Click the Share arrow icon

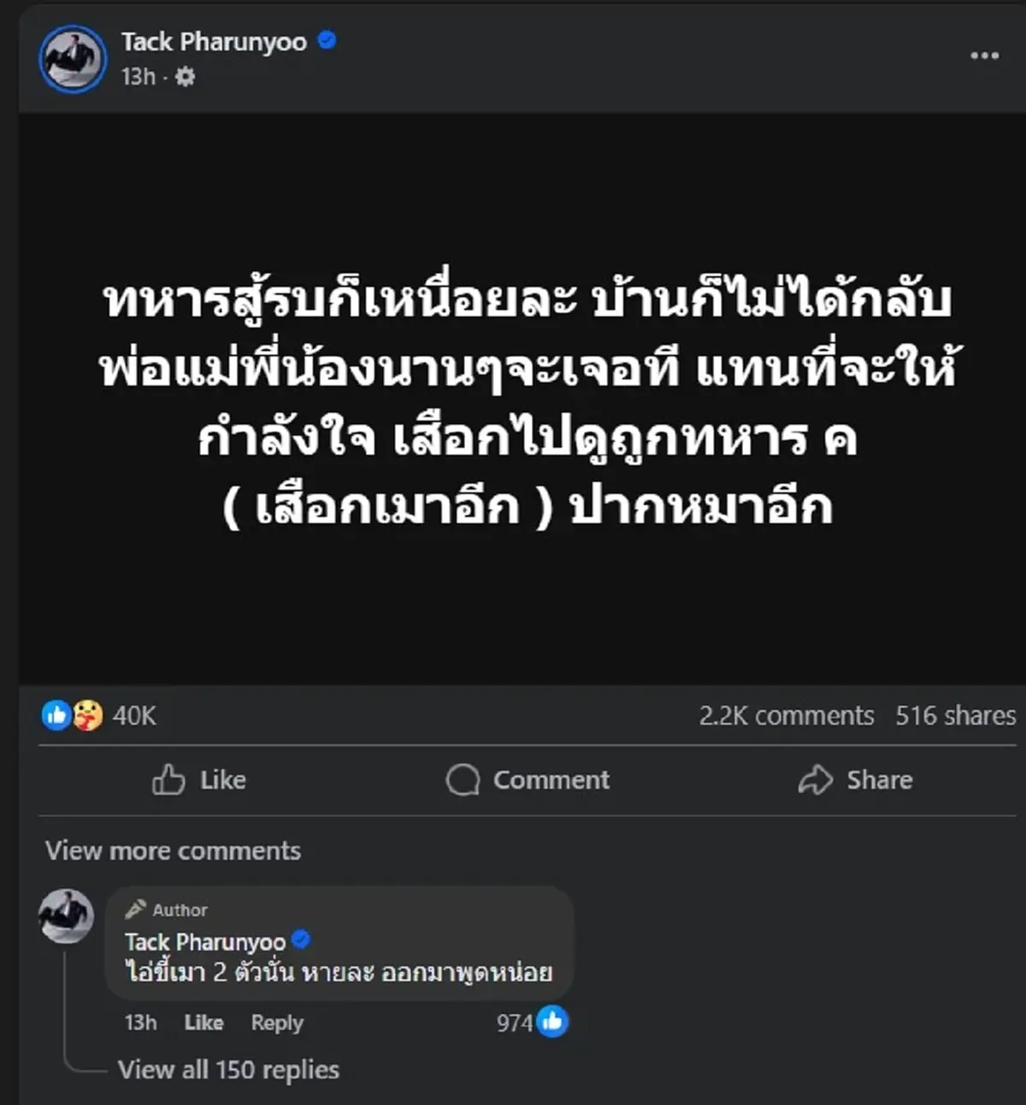[x=817, y=779]
